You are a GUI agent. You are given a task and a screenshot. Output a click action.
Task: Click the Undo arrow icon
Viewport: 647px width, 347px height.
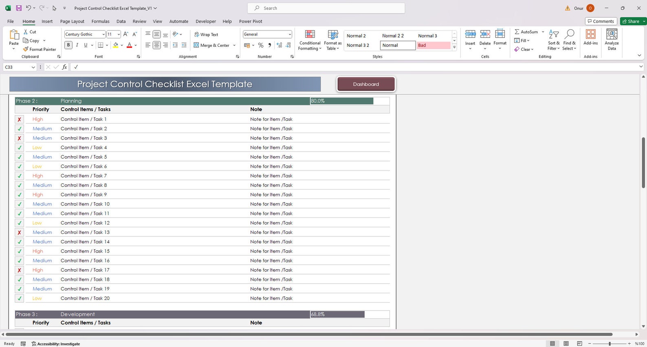[28, 8]
